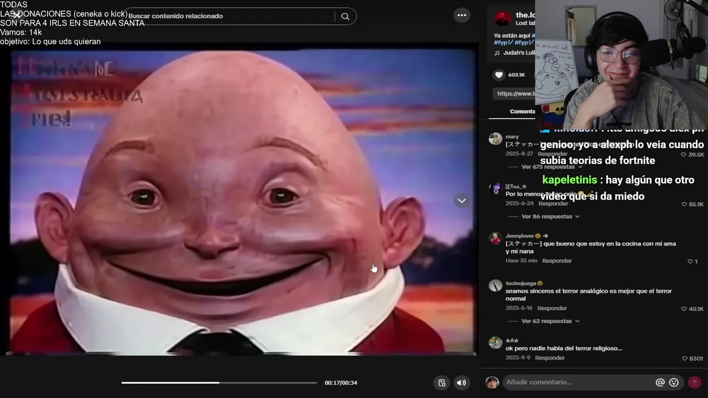The image size is (708, 398).
Task: Open the purple avatar of Saa commenter
Action: (495, 188)
